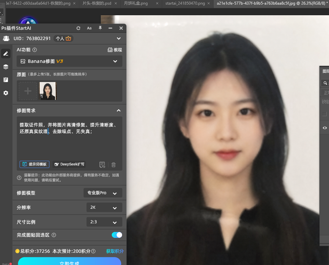
Task: Click the info icon beside 完成图贴回选区
Action: [x=54, y=235]
